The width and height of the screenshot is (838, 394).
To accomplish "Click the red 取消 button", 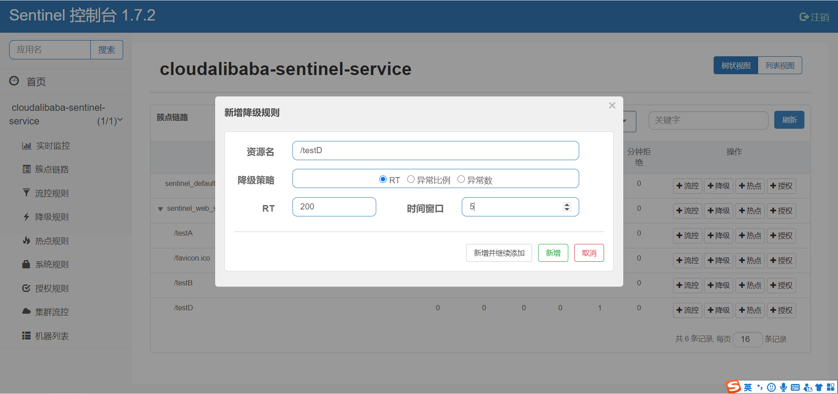I will 589,253.
